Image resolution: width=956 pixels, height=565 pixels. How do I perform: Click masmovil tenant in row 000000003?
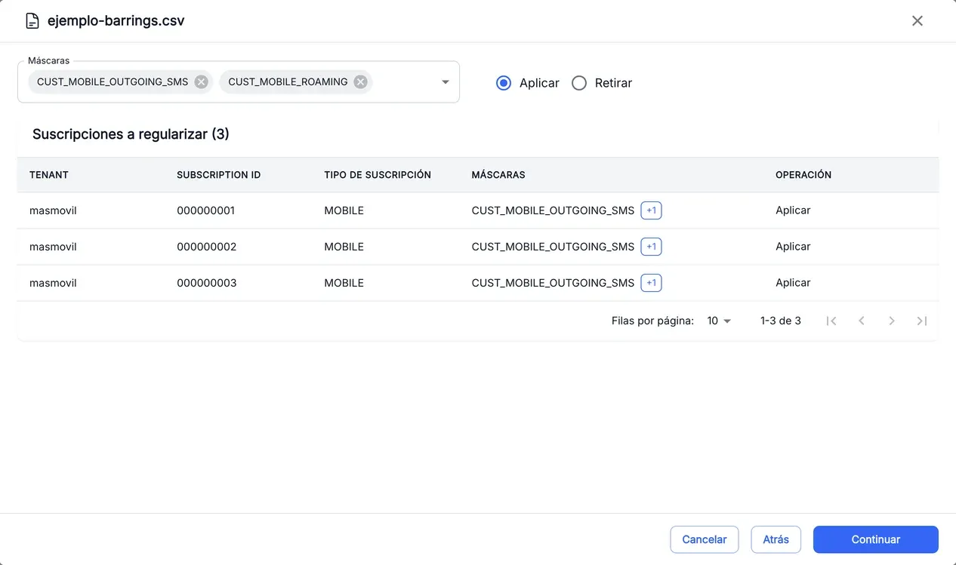[53, 283]
